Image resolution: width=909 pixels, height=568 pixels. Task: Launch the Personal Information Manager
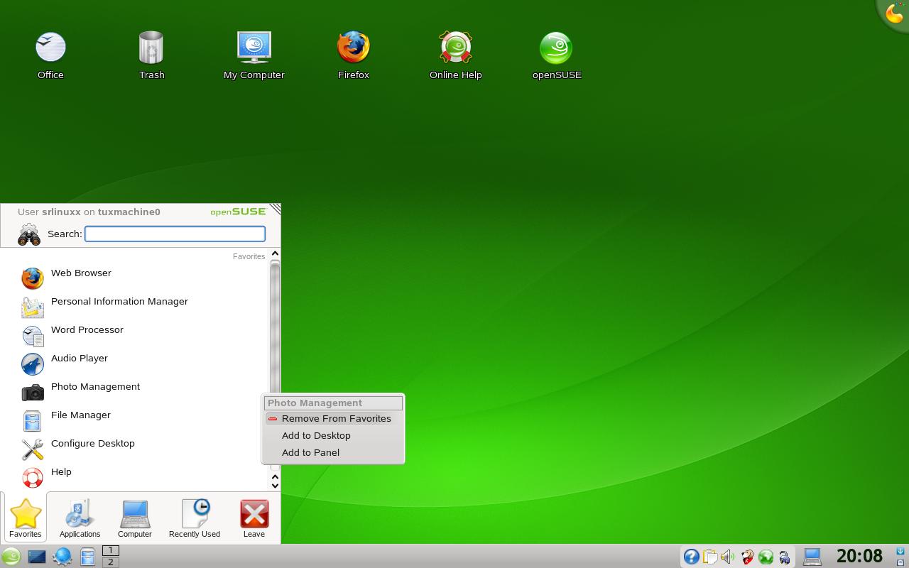click(119, 301)
